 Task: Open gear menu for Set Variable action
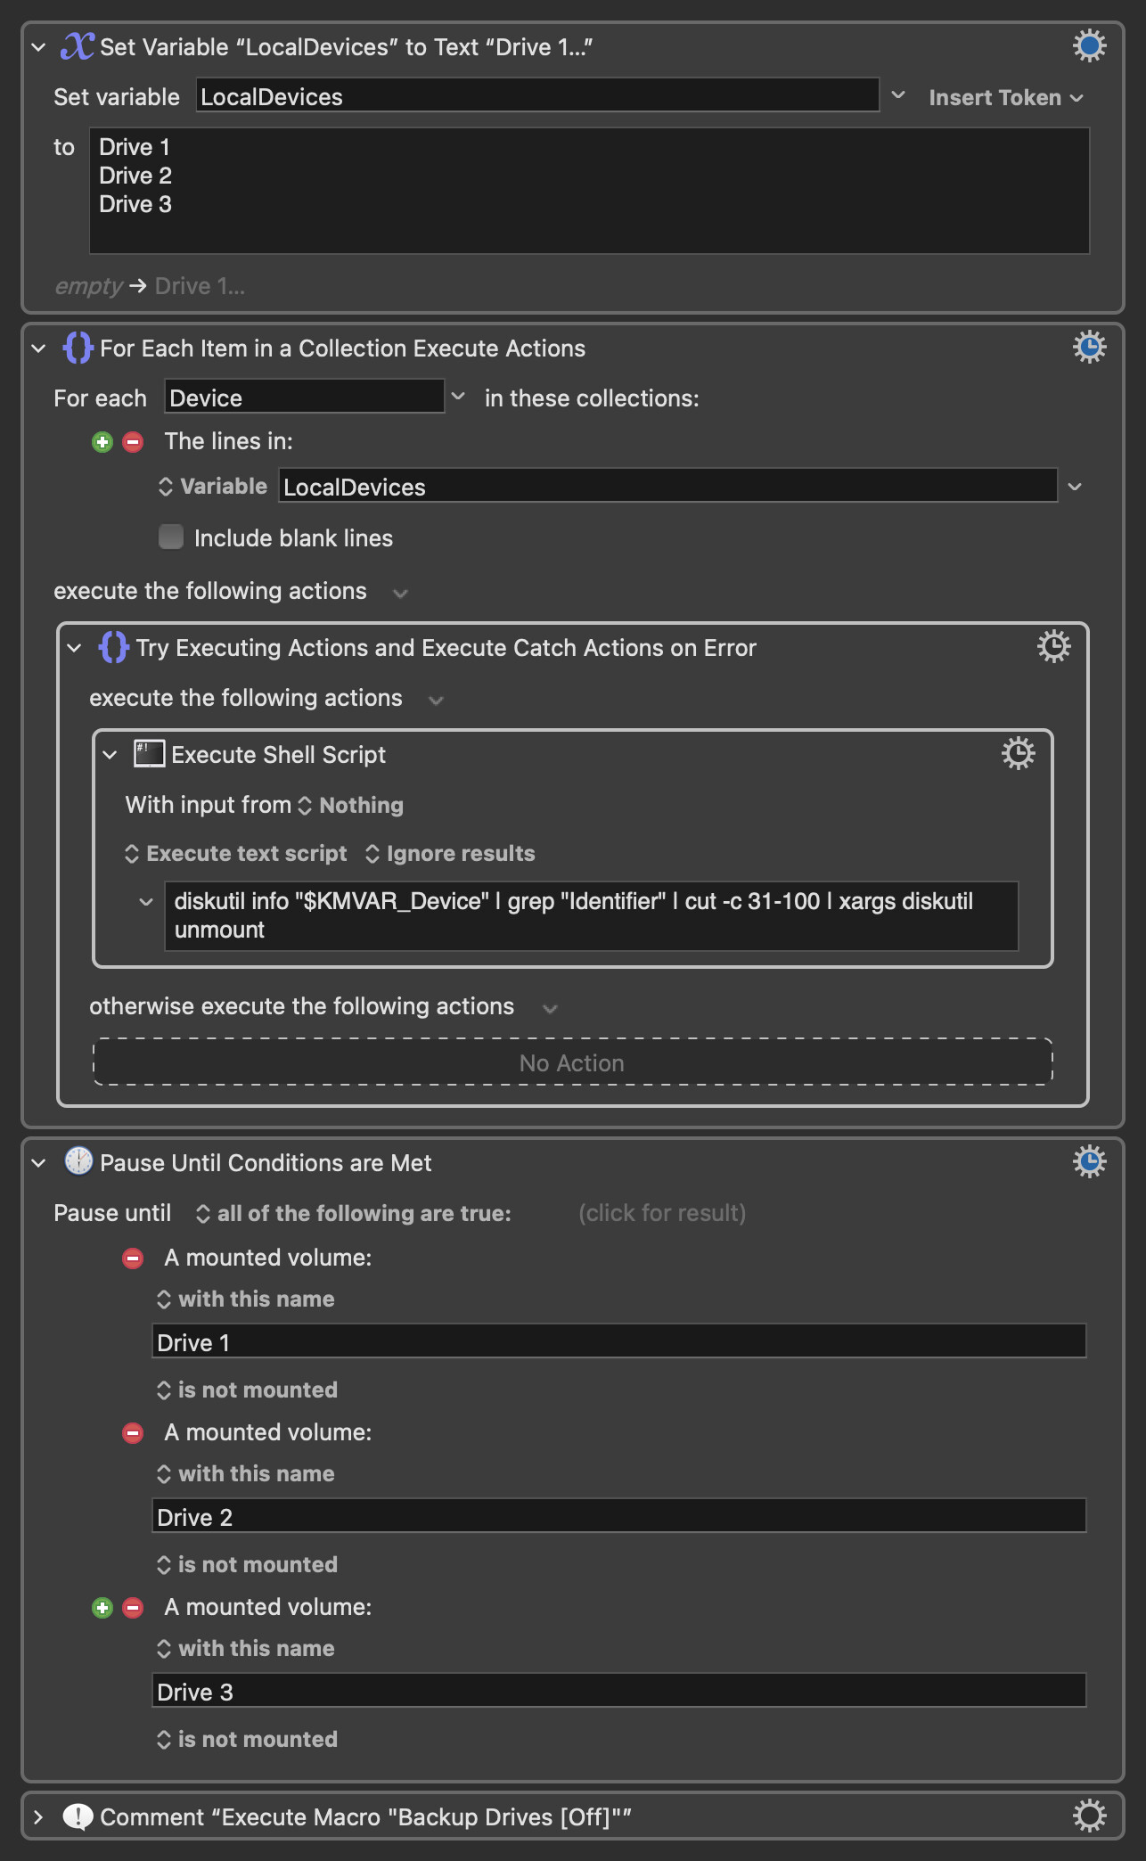pos(1089,45)
